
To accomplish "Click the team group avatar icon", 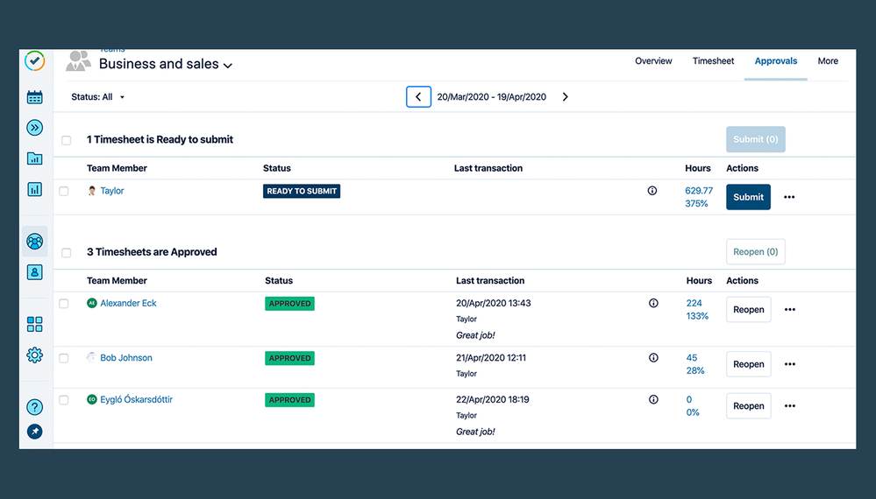I will coord(78,60).
